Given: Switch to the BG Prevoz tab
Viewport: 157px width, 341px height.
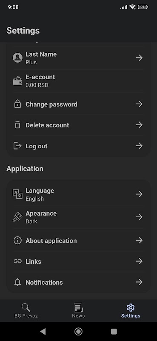Looking at the screenshot, I should tap(26, 311).
